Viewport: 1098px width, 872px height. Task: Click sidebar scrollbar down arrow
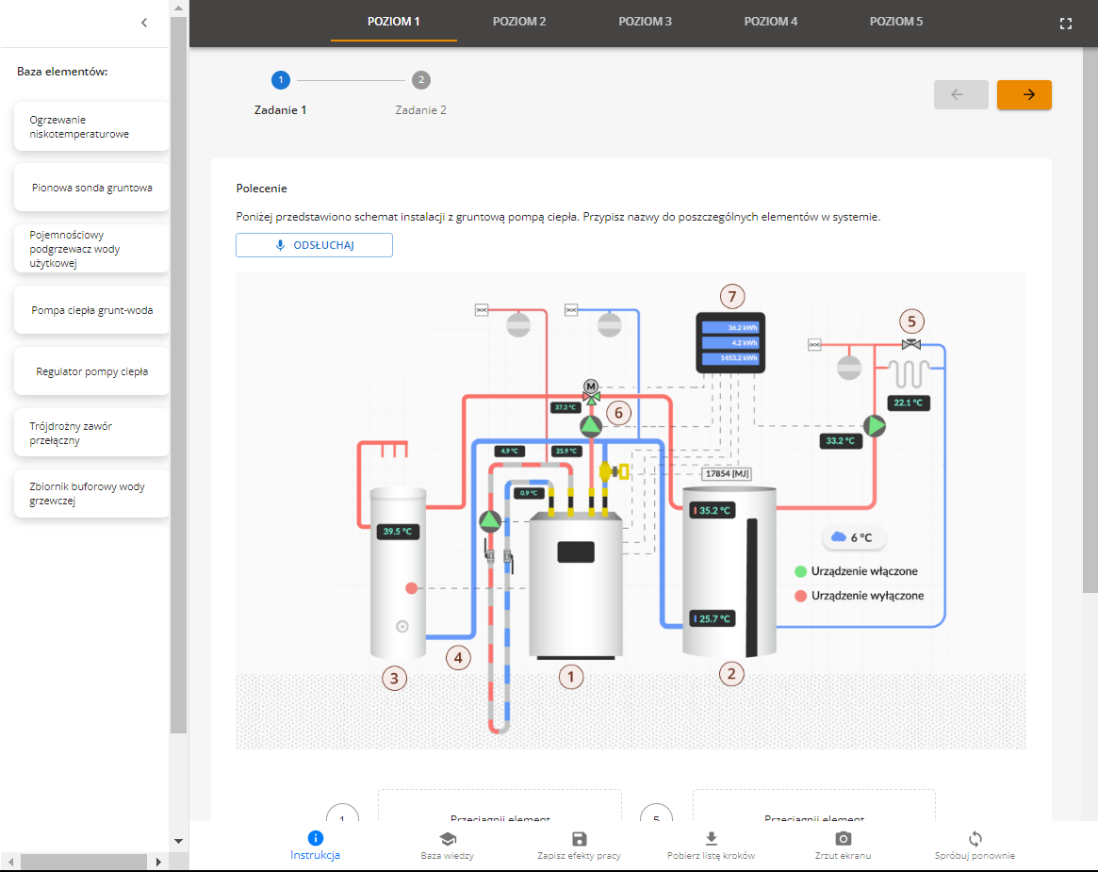pos(178,840)
